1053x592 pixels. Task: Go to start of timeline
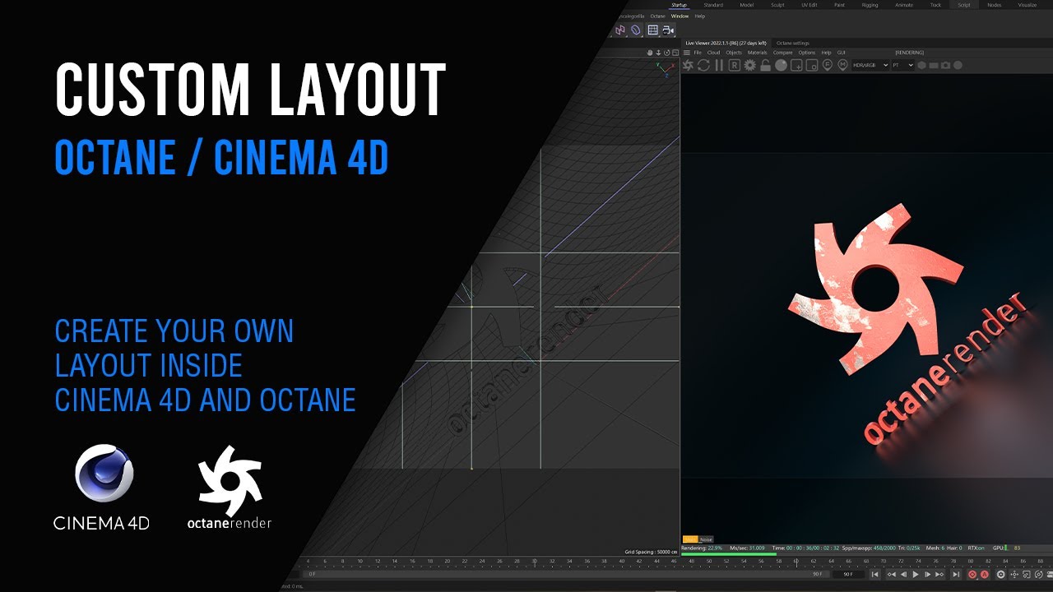point(874,575)
